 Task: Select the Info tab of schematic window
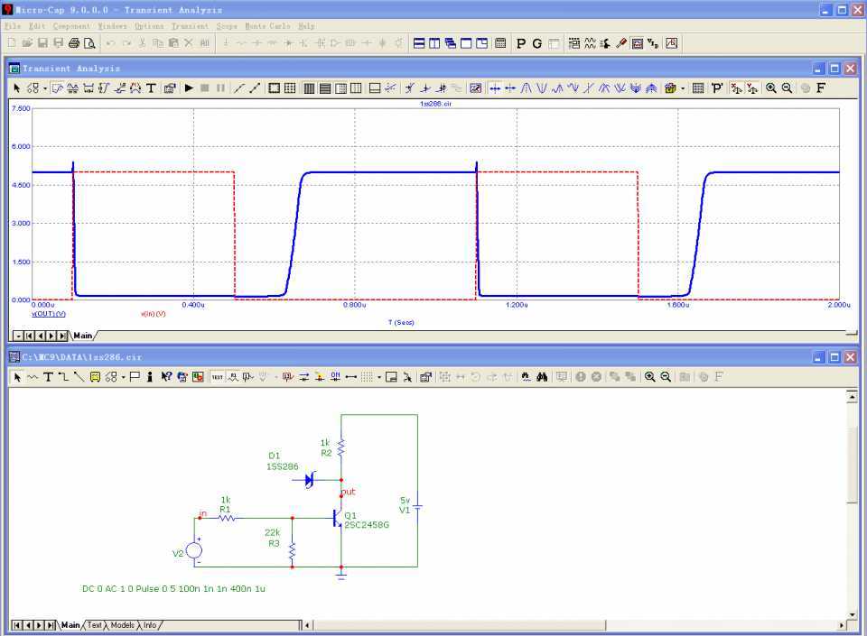pyautogui.click(x=150, y=625)
